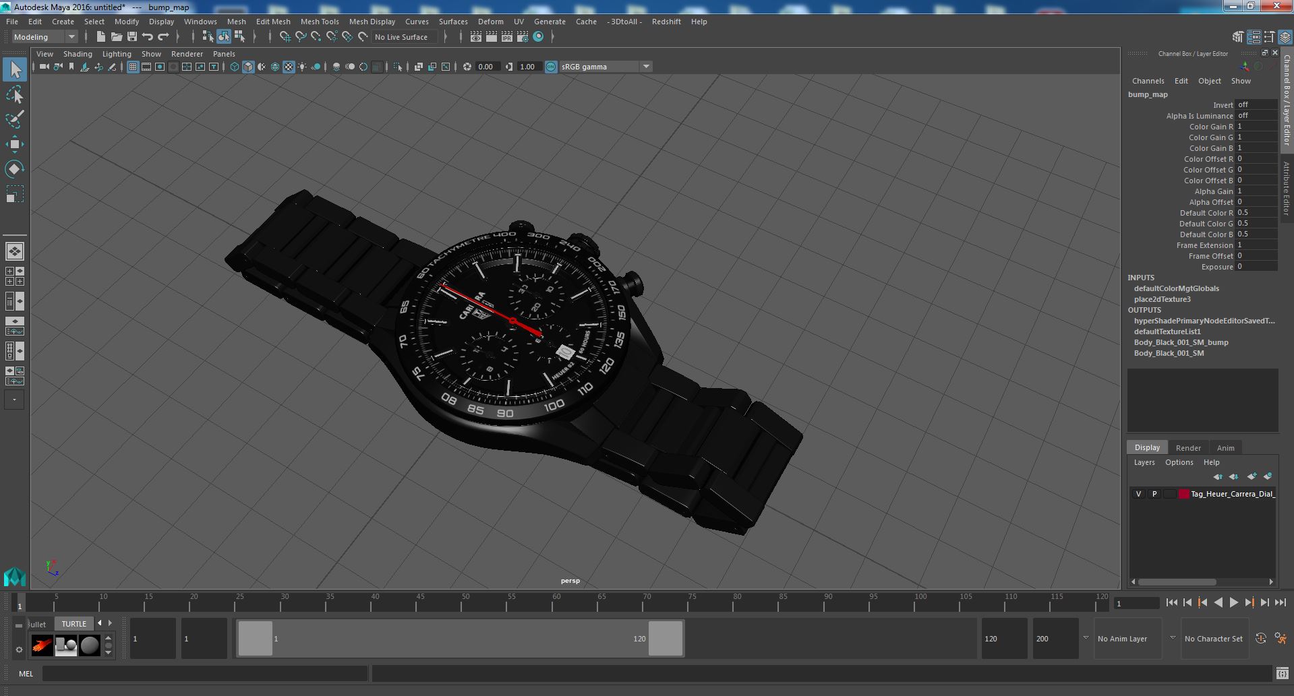Image resolution: width=1294 pixels, height=696 pixels.
Task: Toggle layer playback P box
Action: pos(1154,494)
